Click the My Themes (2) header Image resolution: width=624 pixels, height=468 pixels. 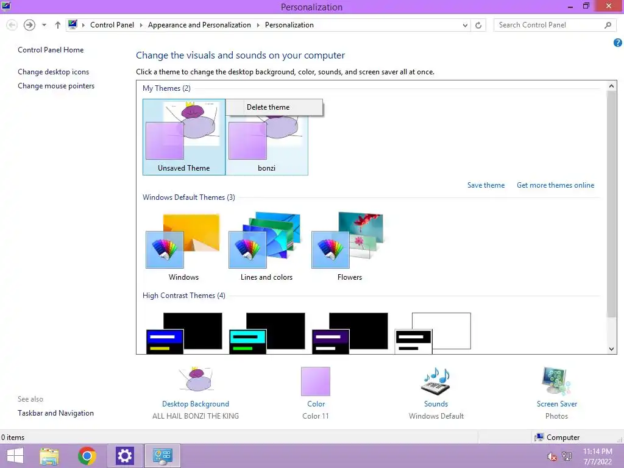(x=166, y=88)
